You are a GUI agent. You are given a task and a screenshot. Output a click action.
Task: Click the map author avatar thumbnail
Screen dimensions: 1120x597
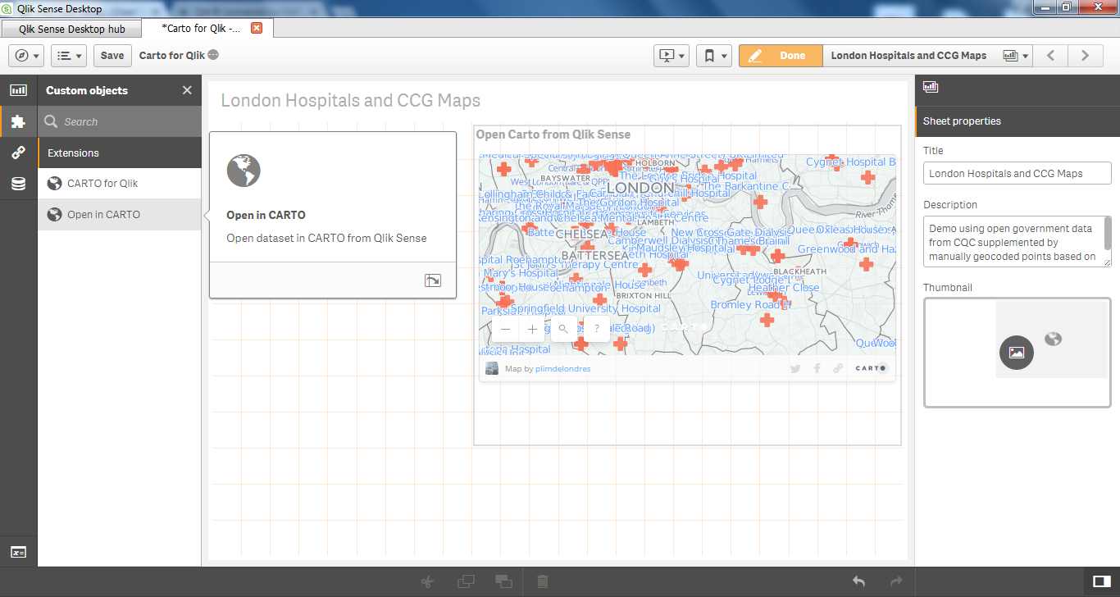click(x=492, y=368)
